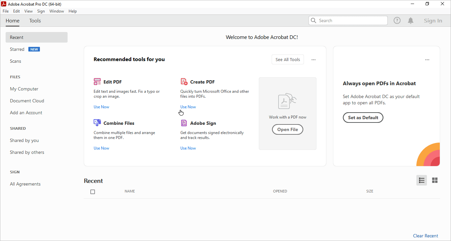The height and width of the screenshot is (241, 451).
Task: Click the Combine Files tool icon
Action: click(x=97, y=123)
